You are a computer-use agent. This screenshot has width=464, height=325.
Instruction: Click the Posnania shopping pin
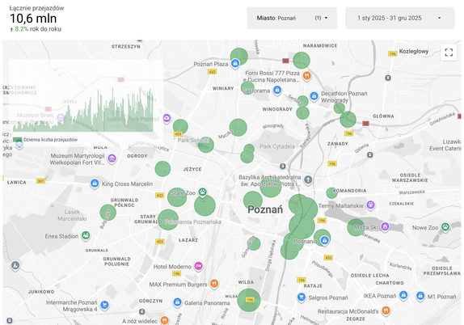pyautogui.click(x=325, y=240)
